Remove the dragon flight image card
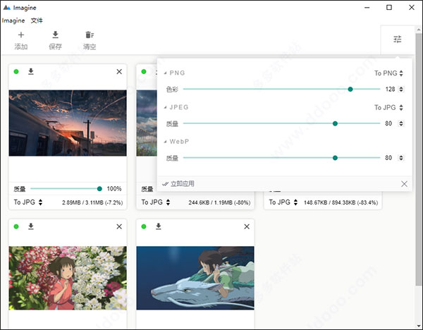 pos(247,226)
